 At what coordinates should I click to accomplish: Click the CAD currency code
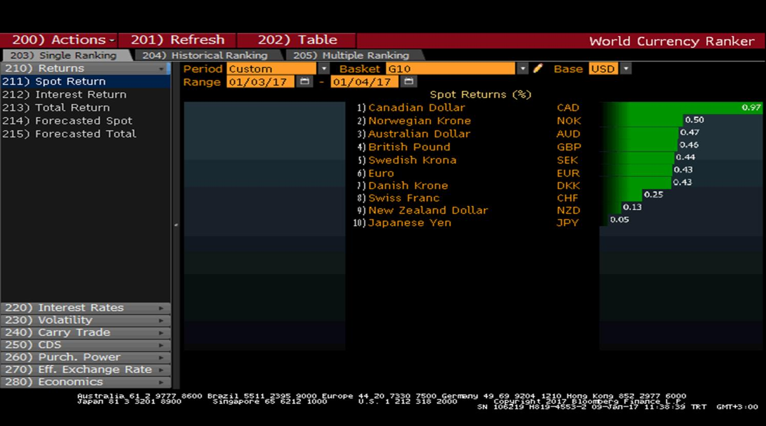[x=568, y=108]
